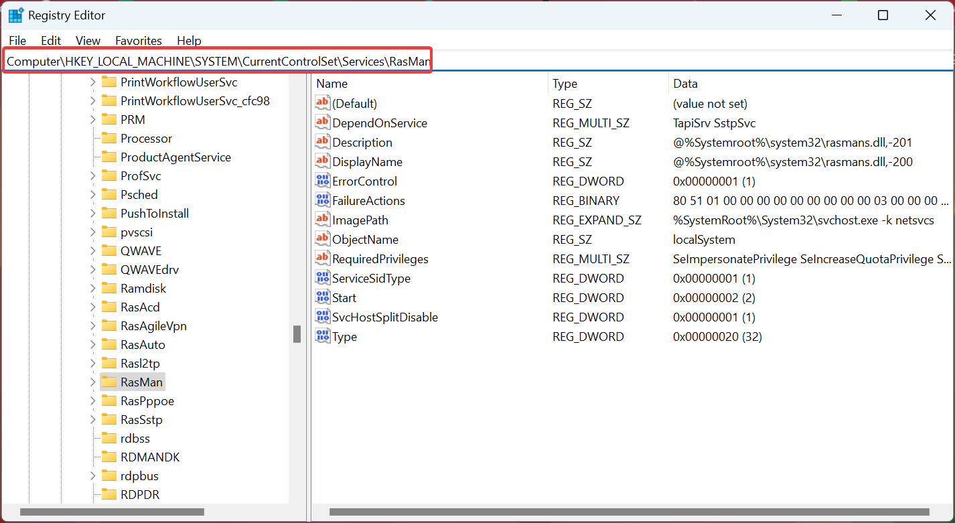Viewport: 955px width, 523px height.
Task: Click the Start DWORD value icon
Action: click(x=323, y=297)
